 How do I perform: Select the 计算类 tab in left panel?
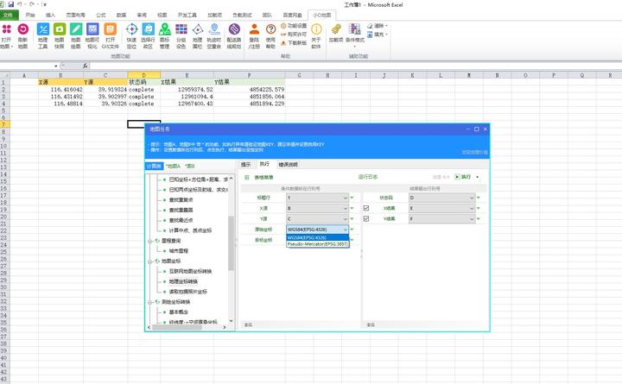[154, 166]
